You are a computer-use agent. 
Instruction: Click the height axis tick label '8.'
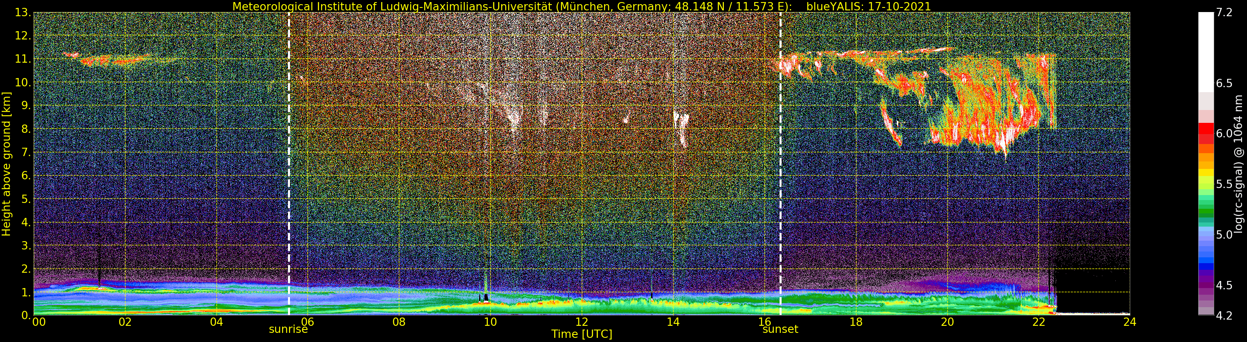pyautogui.click(x=26, y=129)
